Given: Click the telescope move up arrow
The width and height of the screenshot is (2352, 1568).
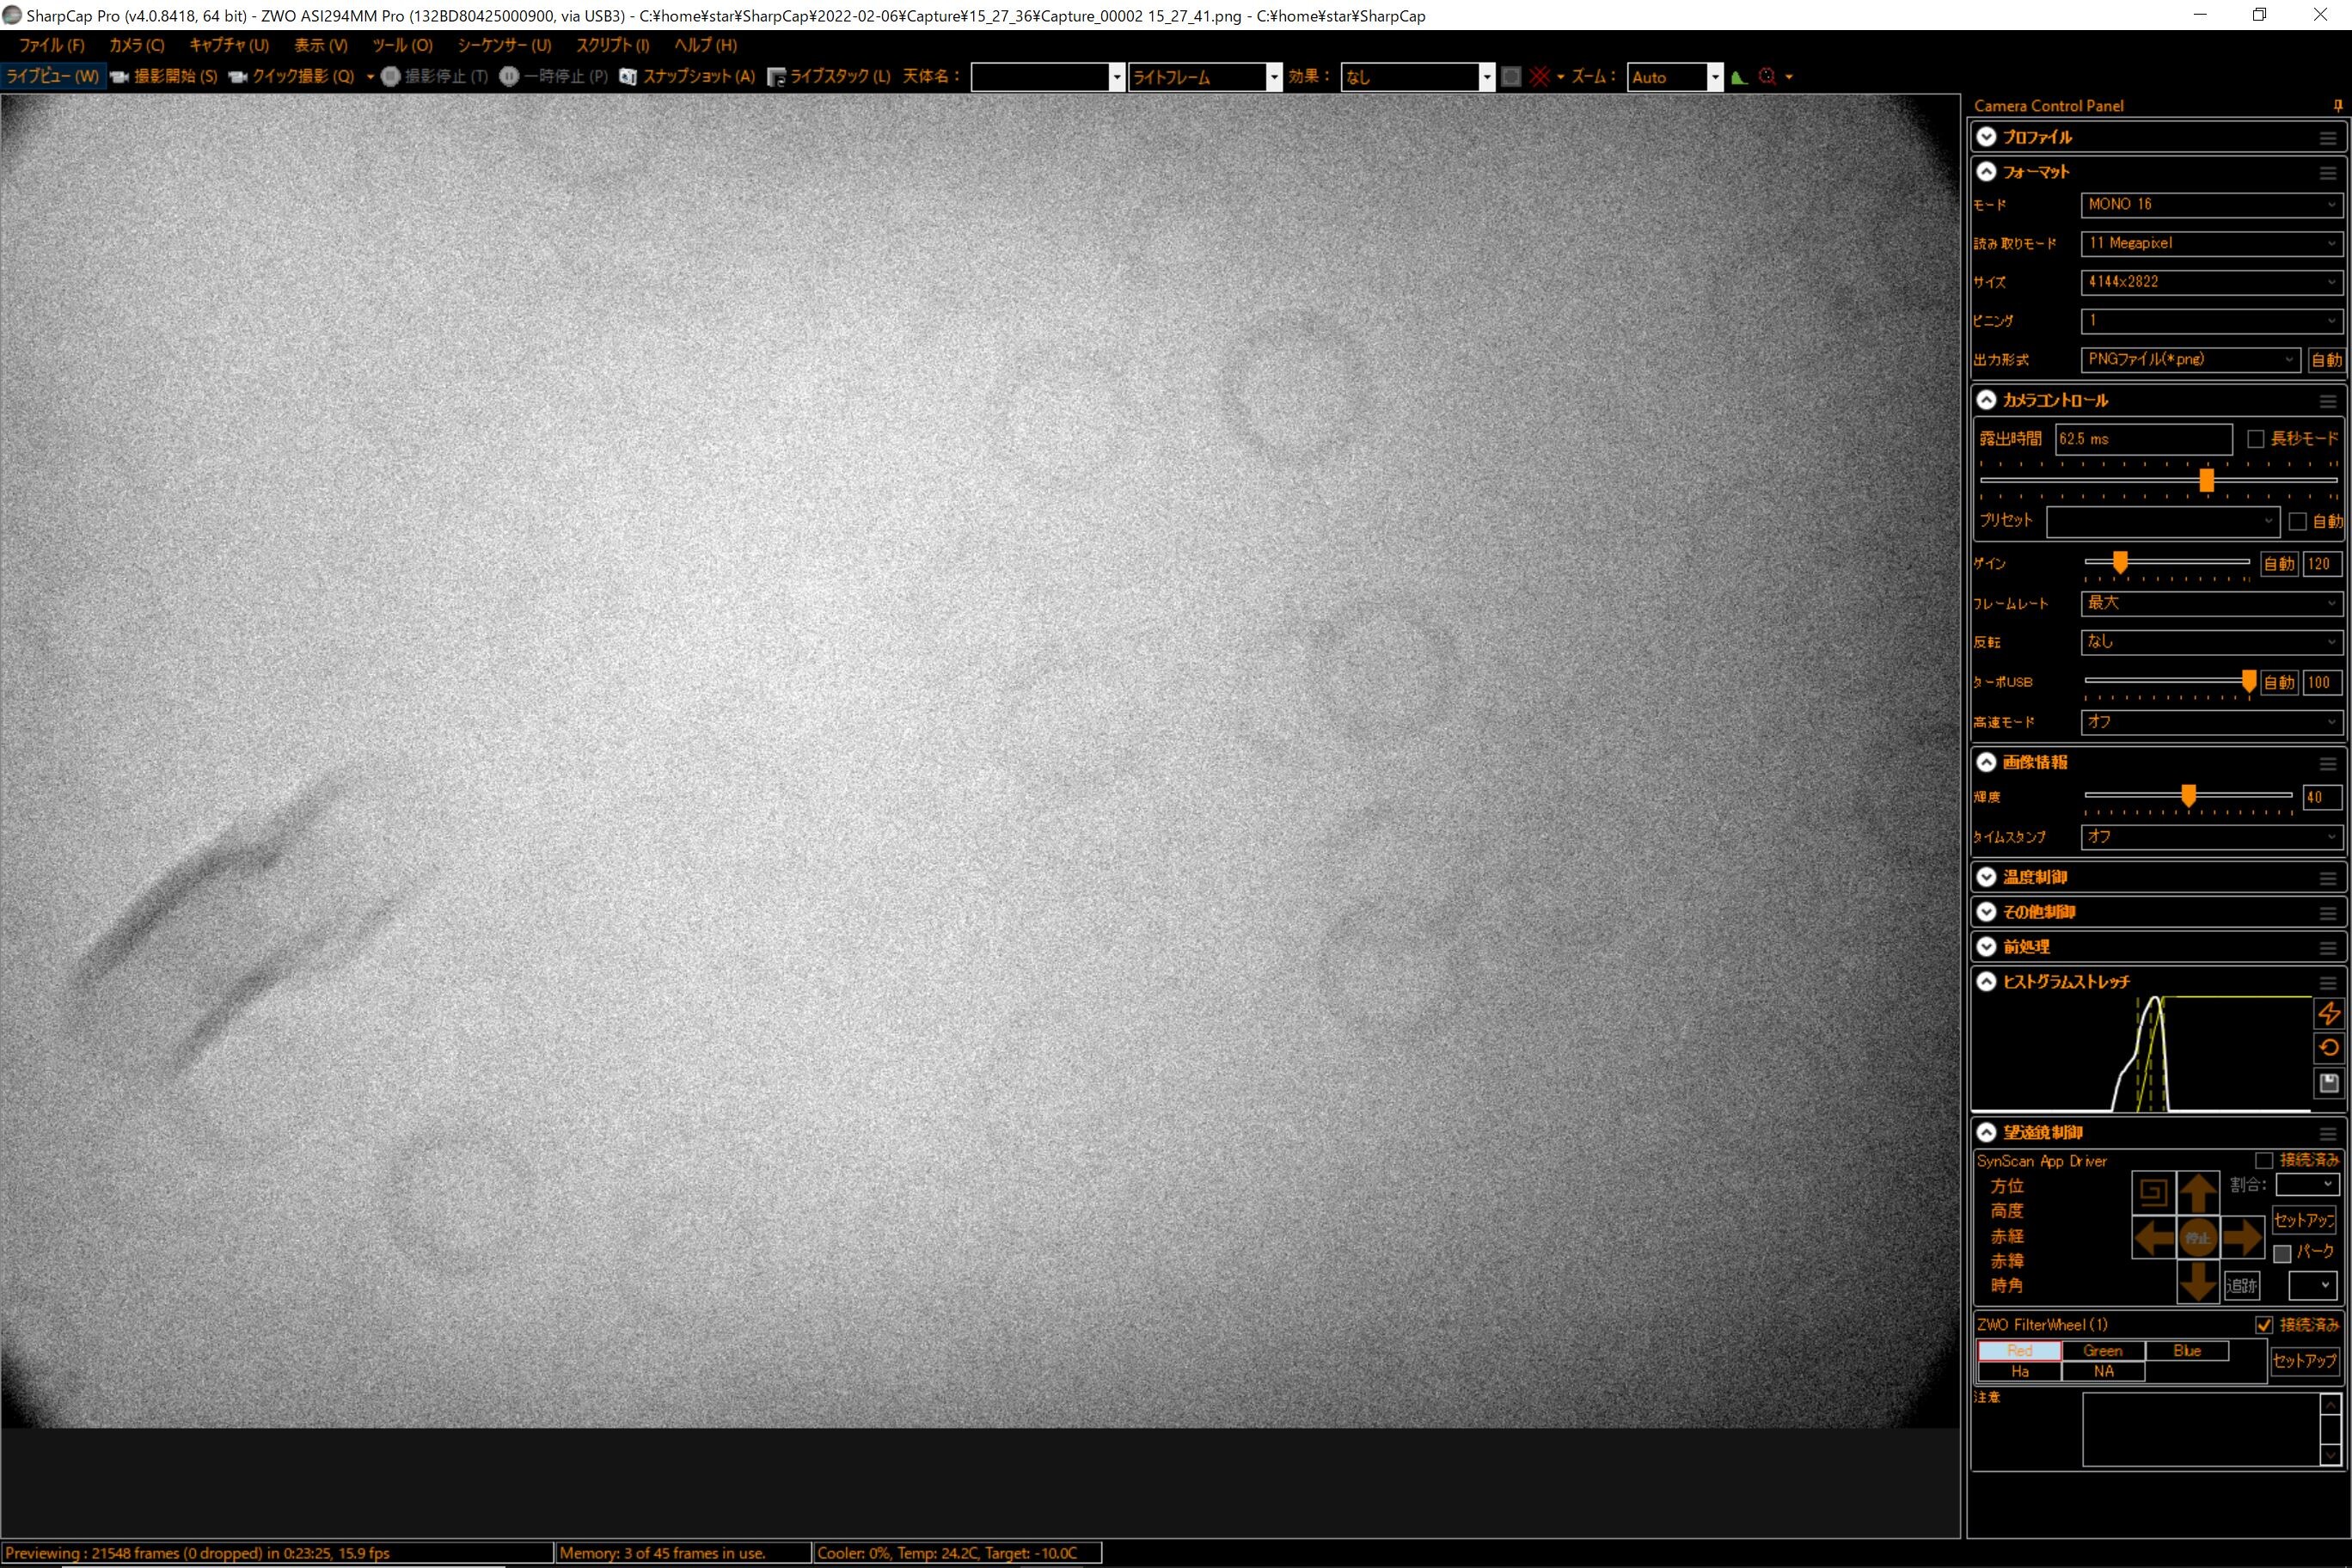Looking at the screenshot, I should 2197,1193.
